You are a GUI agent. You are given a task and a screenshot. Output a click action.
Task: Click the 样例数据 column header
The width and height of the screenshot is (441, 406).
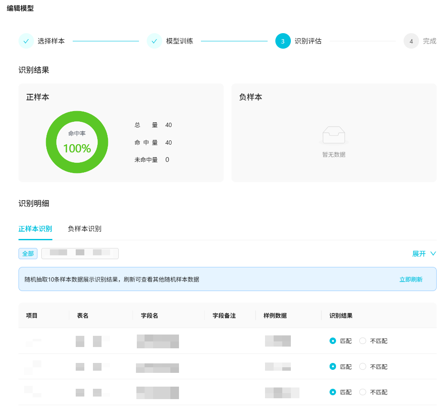coord(275,316)
